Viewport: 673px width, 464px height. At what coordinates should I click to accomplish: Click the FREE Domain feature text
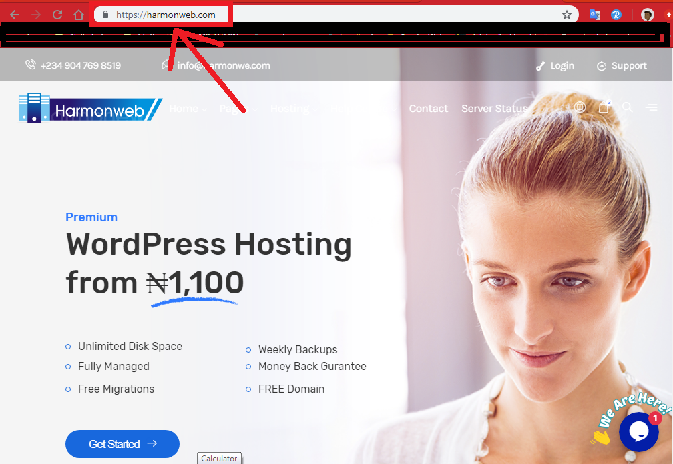point(291,389)
